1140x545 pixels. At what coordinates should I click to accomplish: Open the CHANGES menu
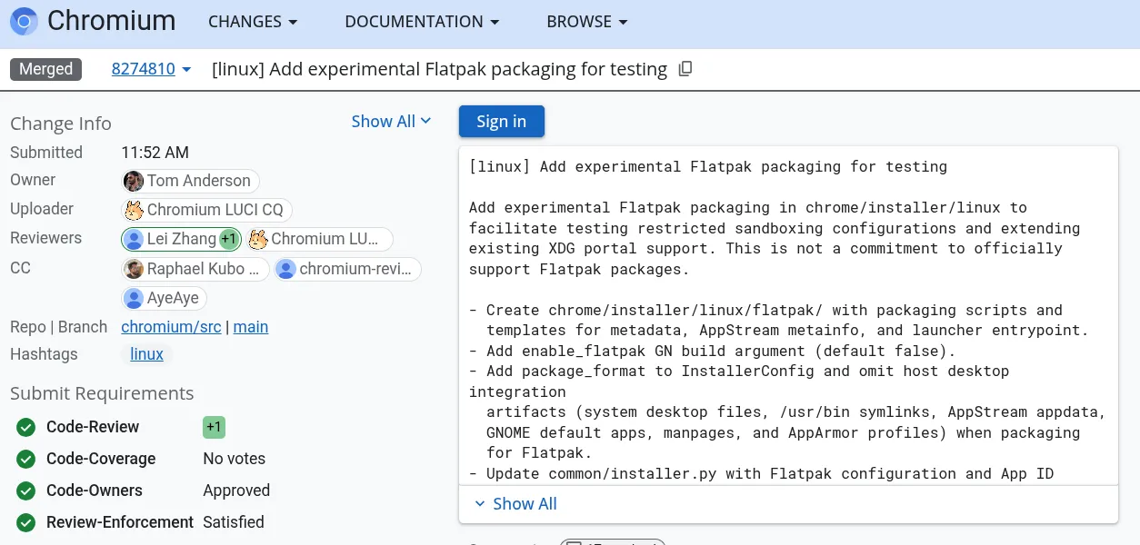253,22
